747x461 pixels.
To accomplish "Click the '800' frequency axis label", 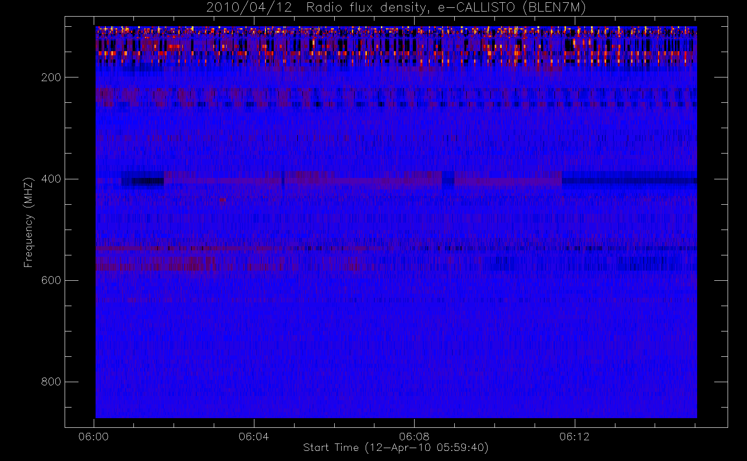I will (x=51, y=382).
